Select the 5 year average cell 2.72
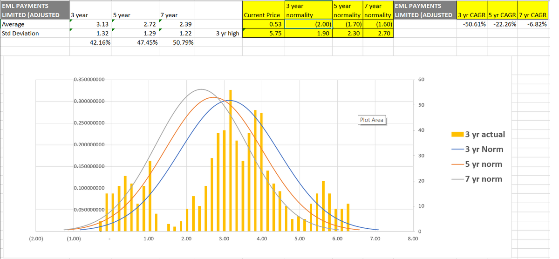This screenshot has width=559, height=259. click(135, 24)
